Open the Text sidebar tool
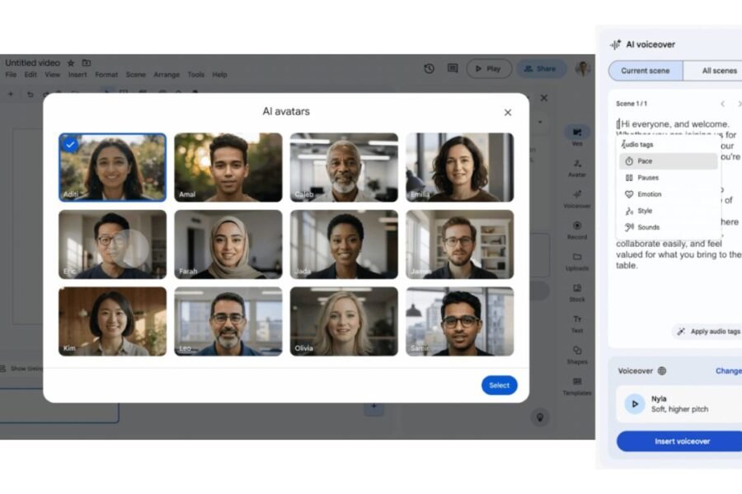 [x=577, y=324]
